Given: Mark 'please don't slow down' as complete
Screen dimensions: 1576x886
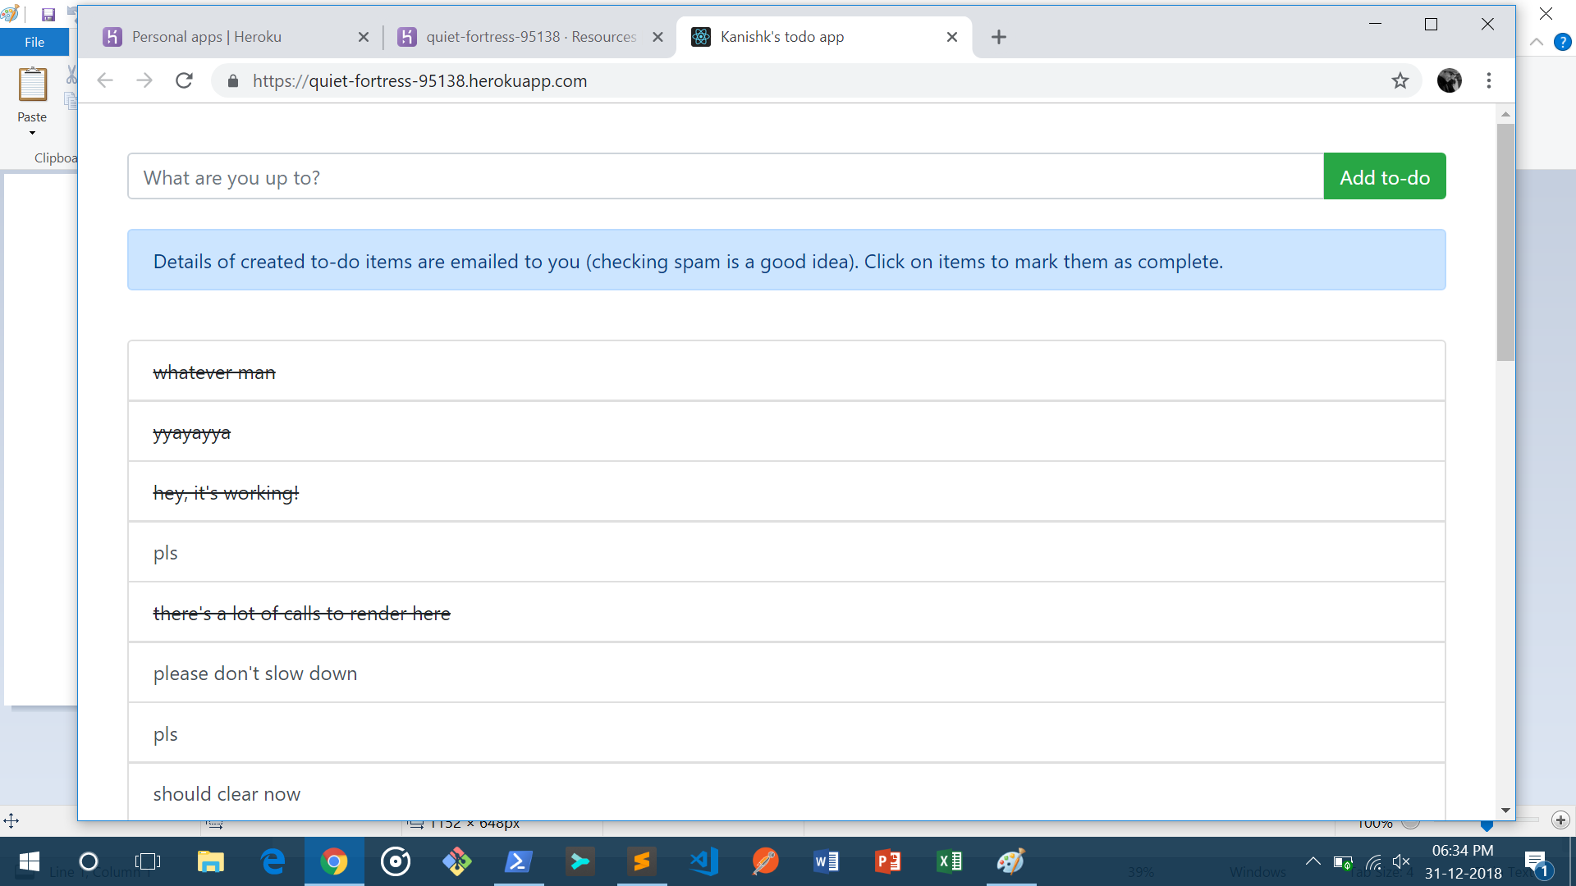Looking at the screenshot, I should (x=255, y=674).
